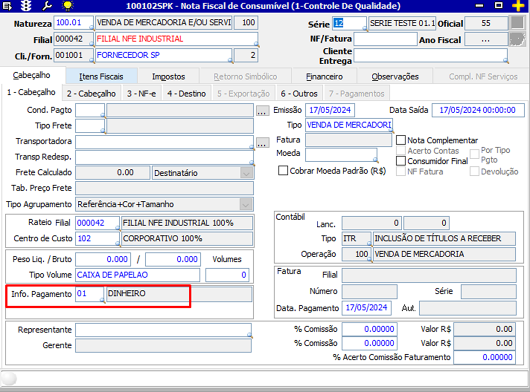530x392 pixels.
Task: Open the Impostos tab
Action: pos(168,76)
